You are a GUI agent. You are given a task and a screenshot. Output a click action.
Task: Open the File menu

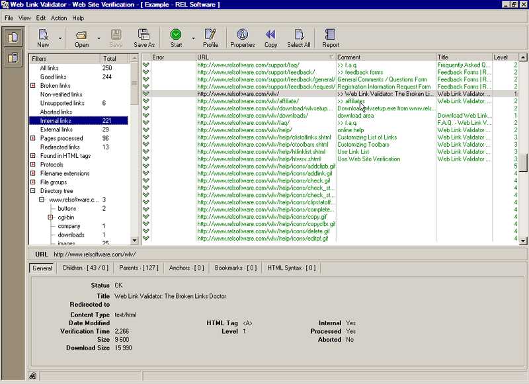(9, 18)
